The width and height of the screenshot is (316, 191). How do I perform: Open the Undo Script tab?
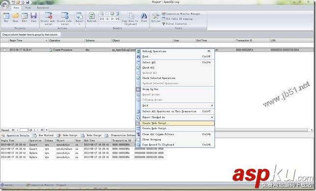[67, 136]
